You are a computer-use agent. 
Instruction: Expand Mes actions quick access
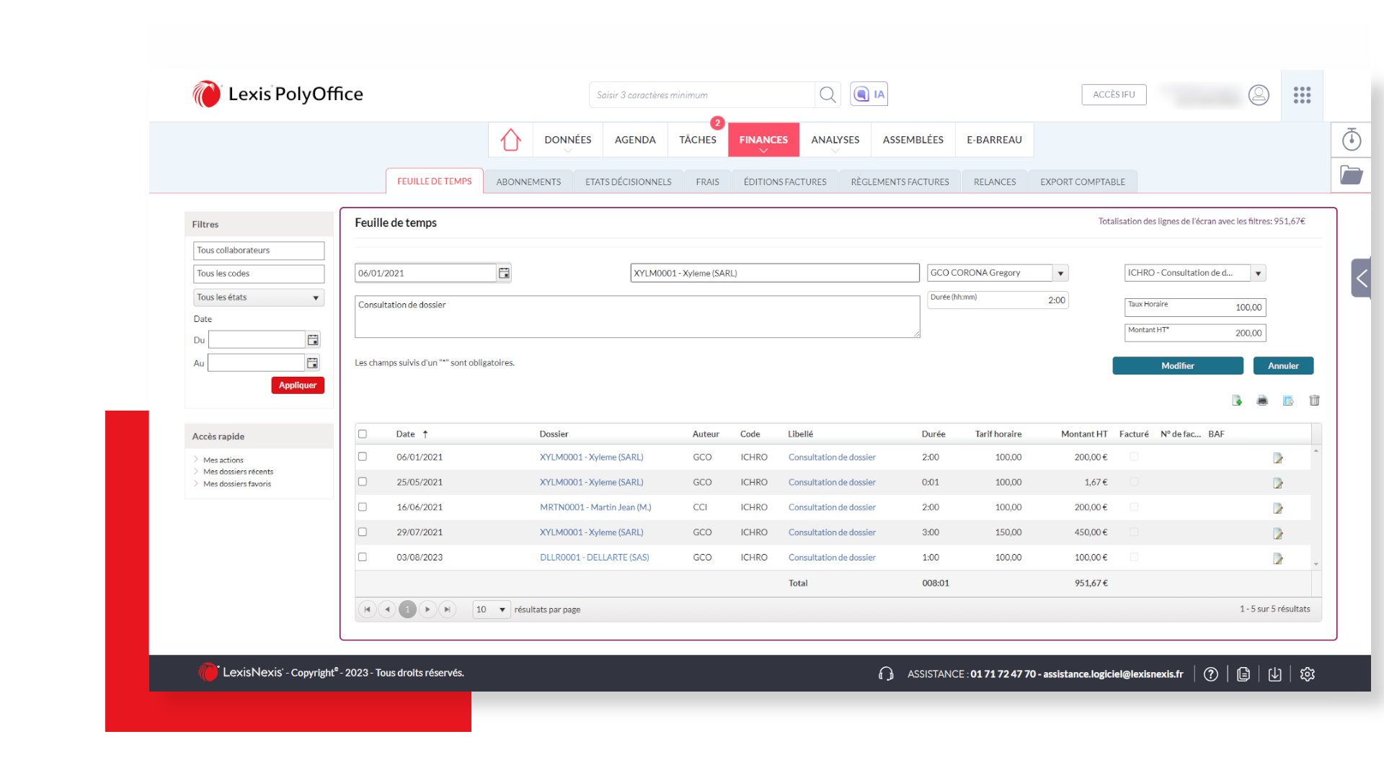point(223,460)
